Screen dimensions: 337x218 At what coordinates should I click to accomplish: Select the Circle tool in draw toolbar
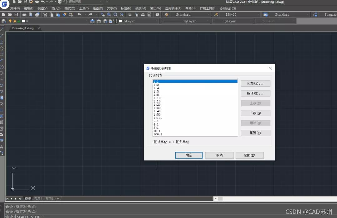[x=2, y=67]
